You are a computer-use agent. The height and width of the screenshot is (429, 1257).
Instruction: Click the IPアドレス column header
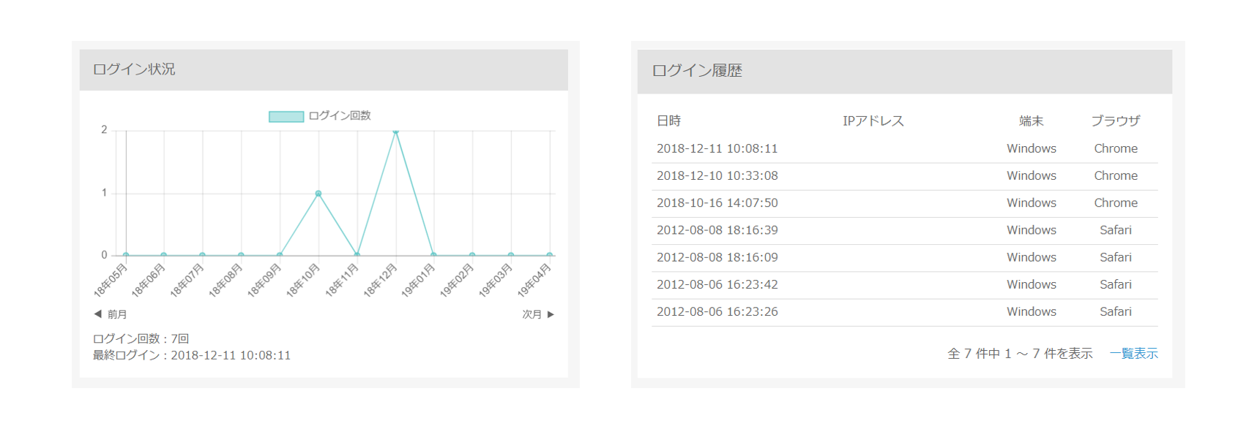[873, 121]
